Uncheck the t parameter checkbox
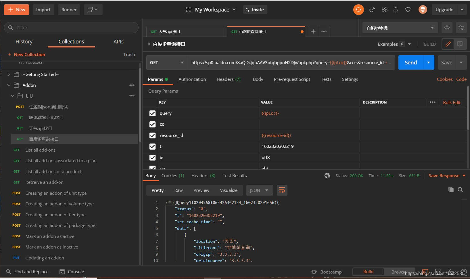The height and width of the screenshot is (279, 470). (152, 146)
